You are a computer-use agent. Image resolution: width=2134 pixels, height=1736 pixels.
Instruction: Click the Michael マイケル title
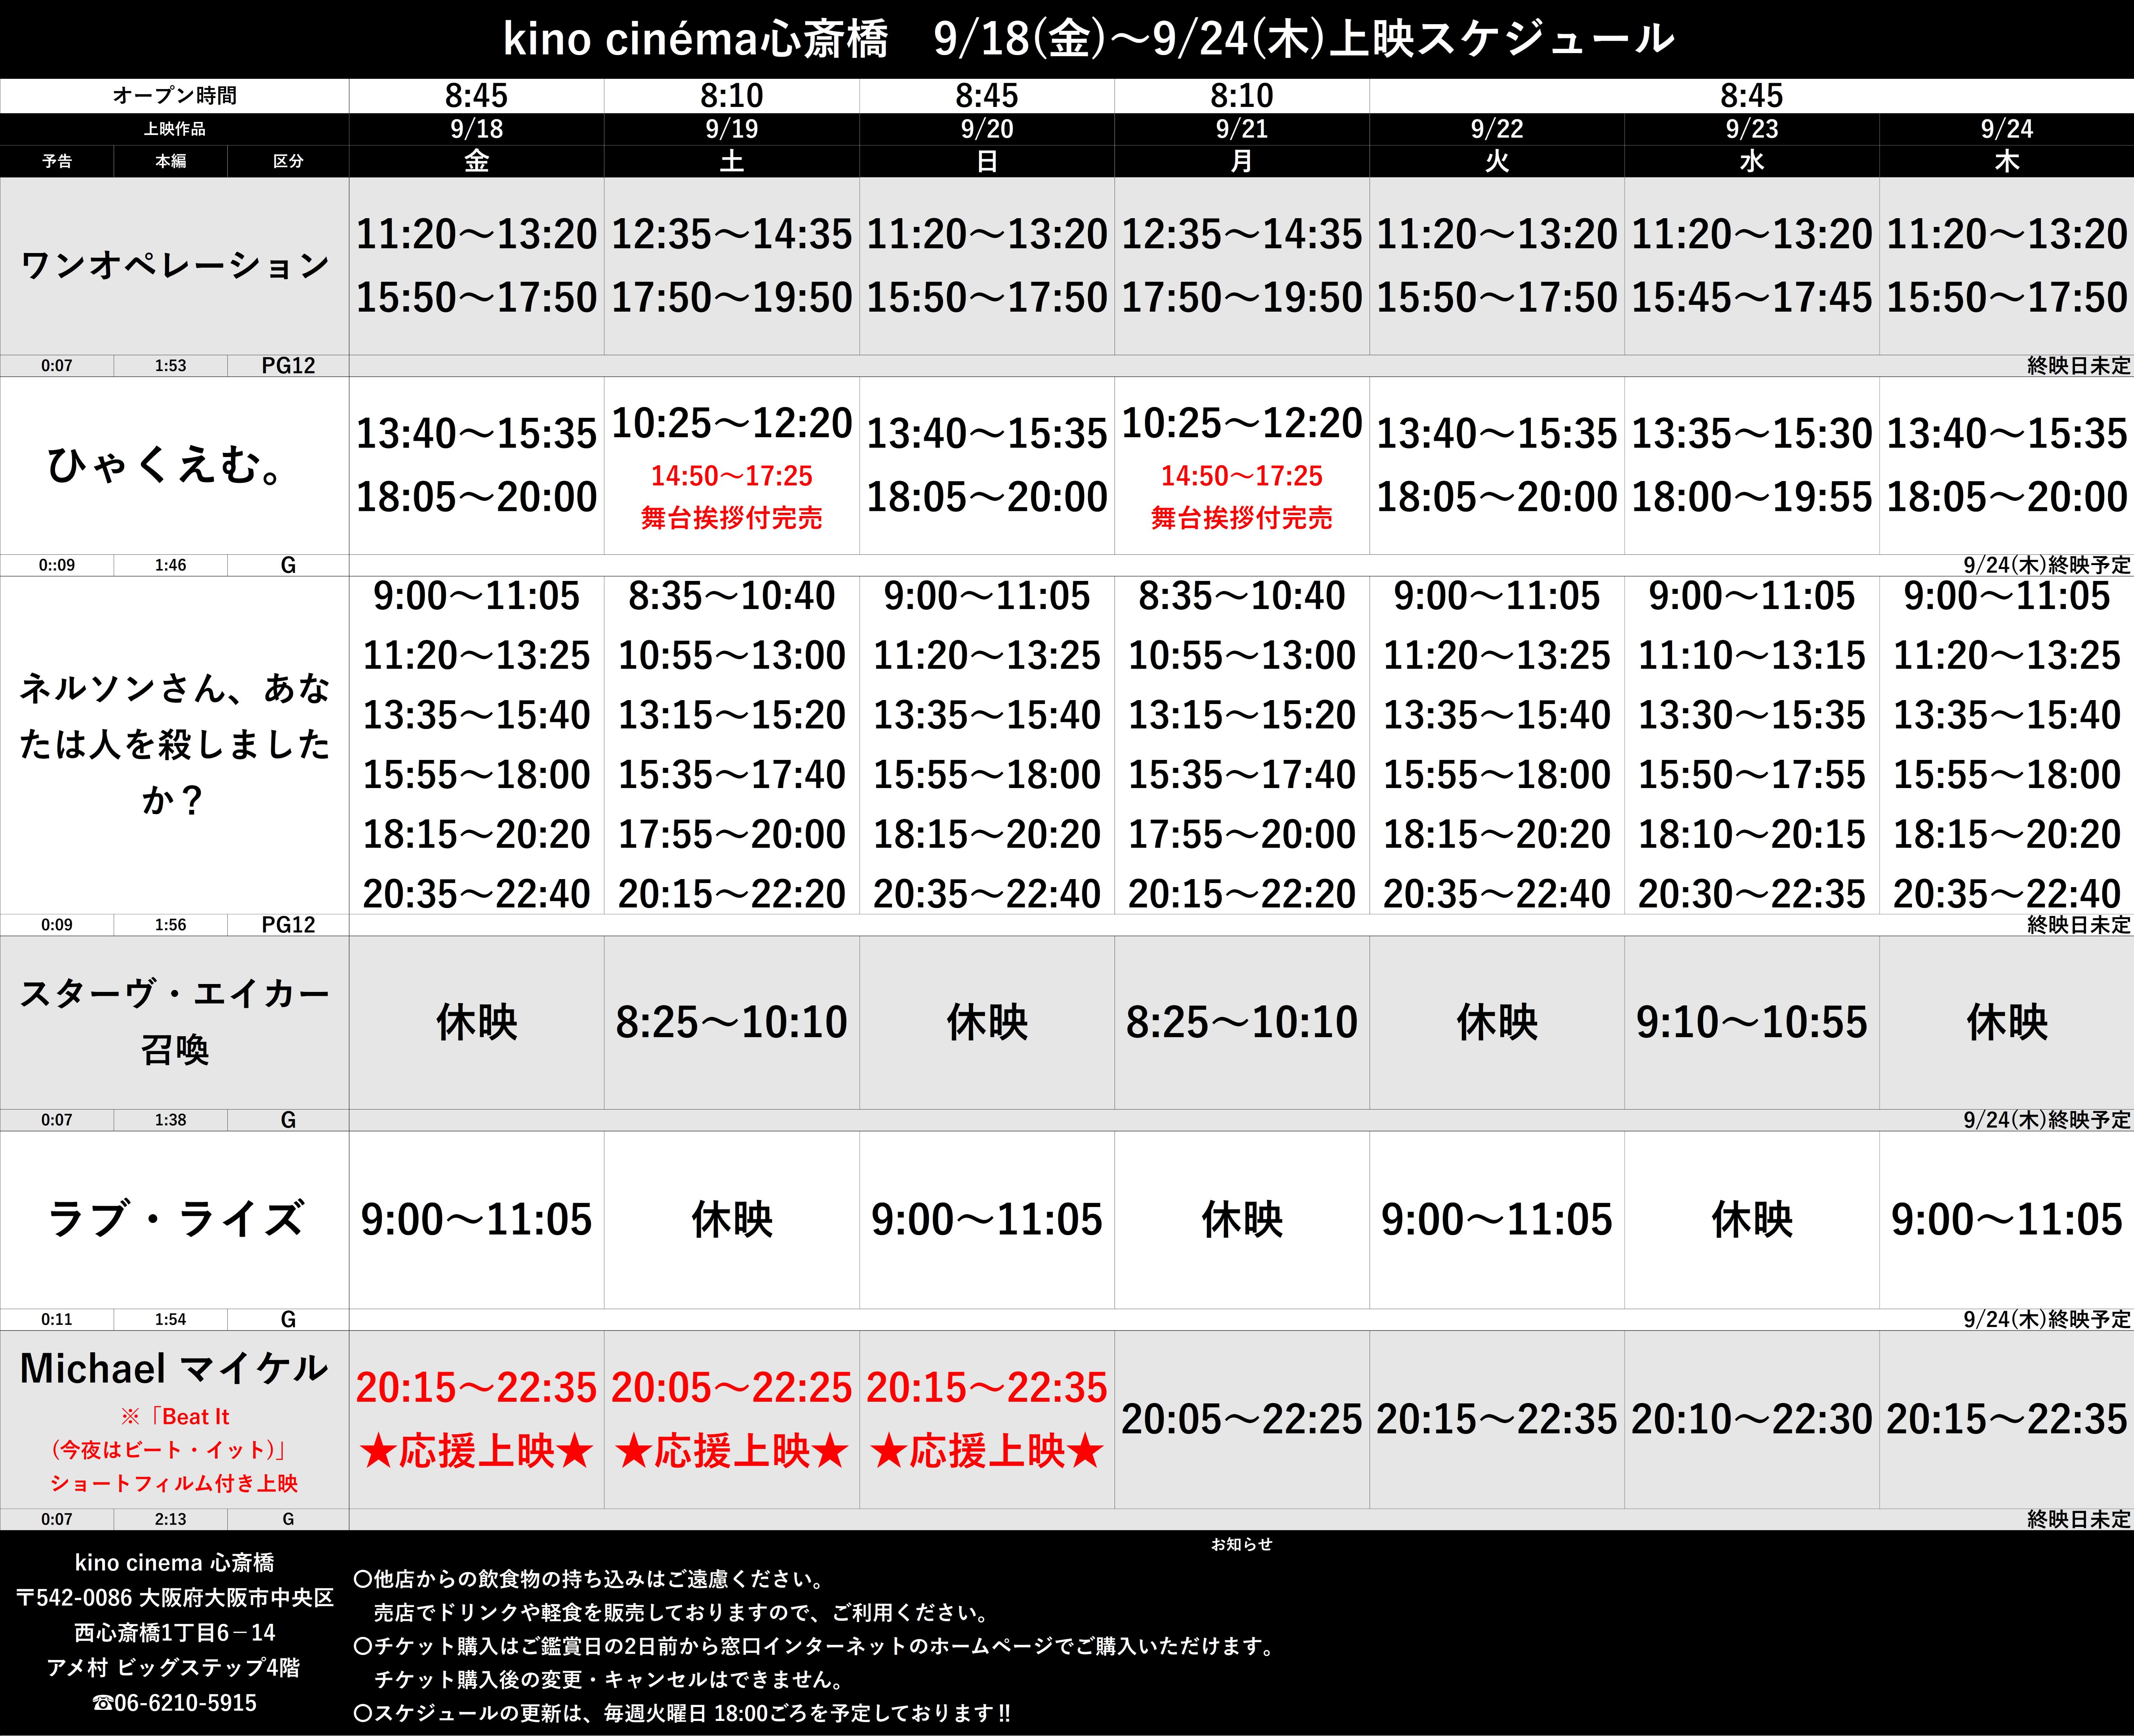coord(174,1368)
